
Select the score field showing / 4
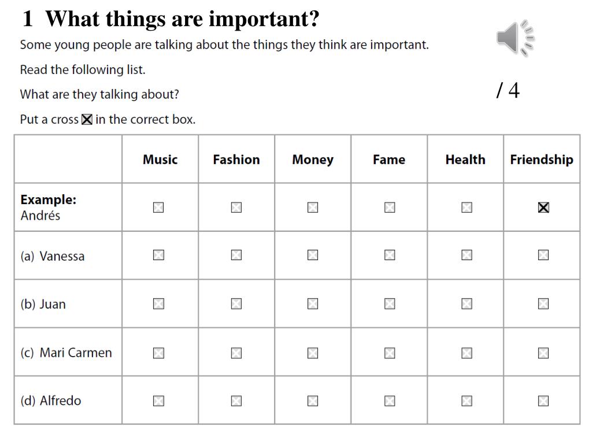(508, 91)
